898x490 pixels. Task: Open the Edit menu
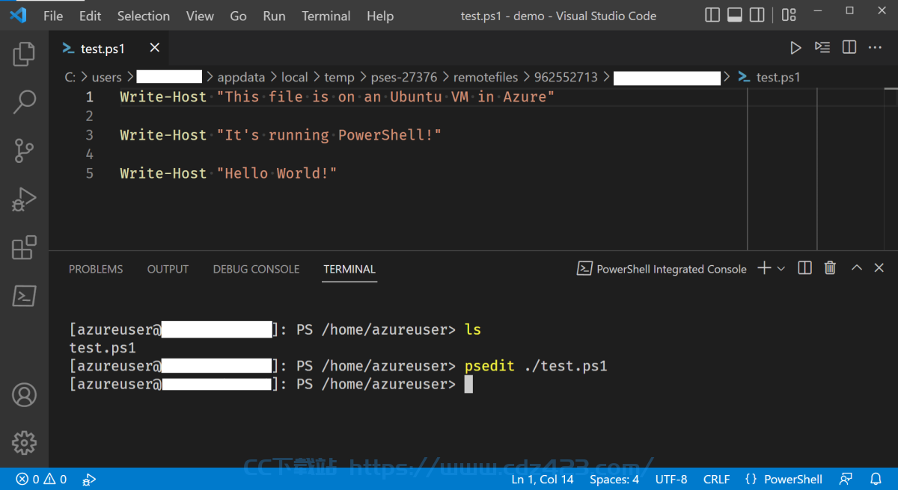90,16
